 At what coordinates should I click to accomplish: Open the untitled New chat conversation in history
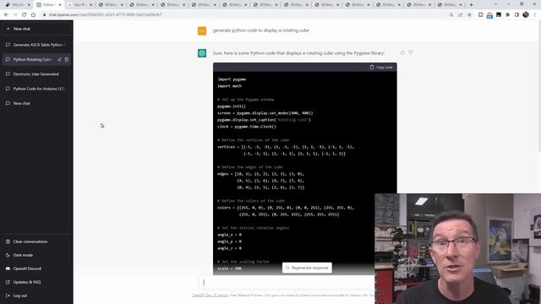pyautogui.click(x=36, y=103)
